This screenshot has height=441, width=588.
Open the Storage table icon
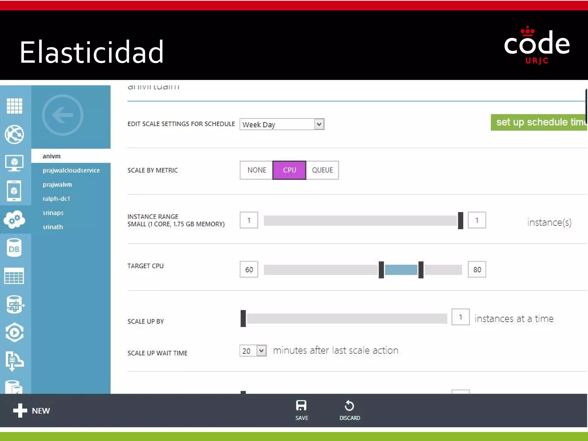[14, 276]
